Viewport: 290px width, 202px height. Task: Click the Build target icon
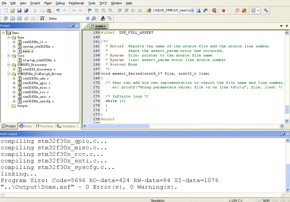click(x=13, y=19)
